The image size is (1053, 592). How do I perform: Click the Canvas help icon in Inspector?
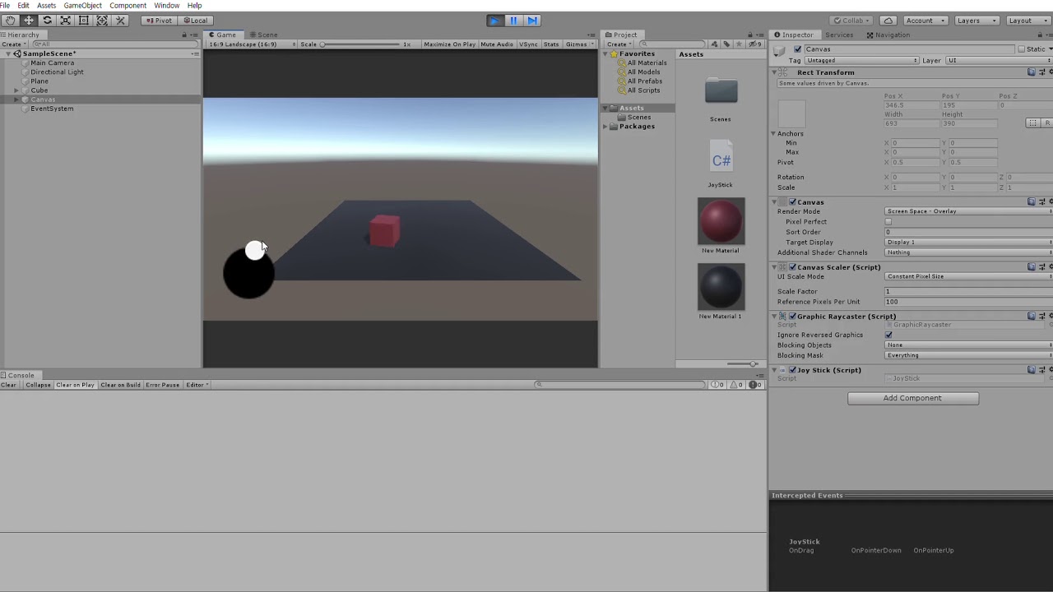1032,201
